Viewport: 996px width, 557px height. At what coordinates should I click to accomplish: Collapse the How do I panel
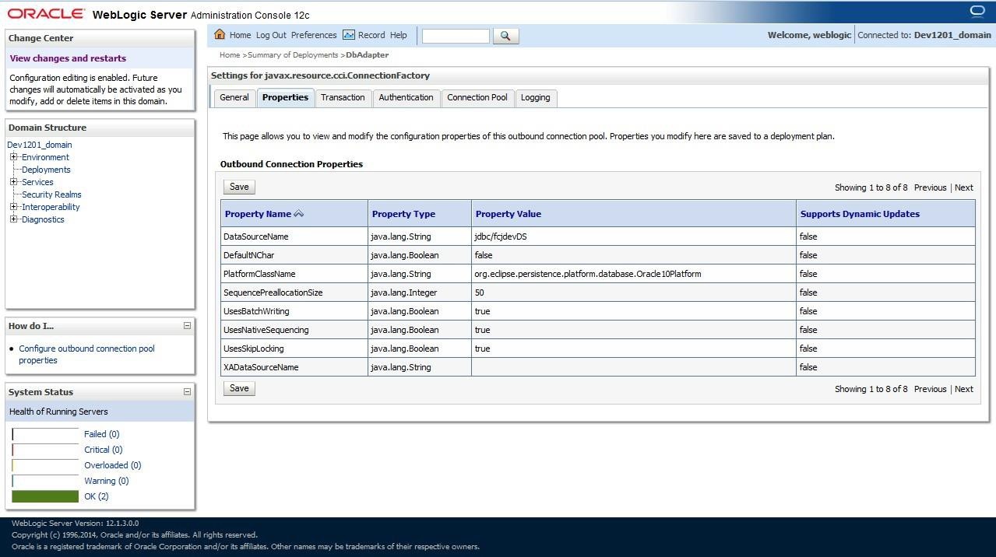187,326
